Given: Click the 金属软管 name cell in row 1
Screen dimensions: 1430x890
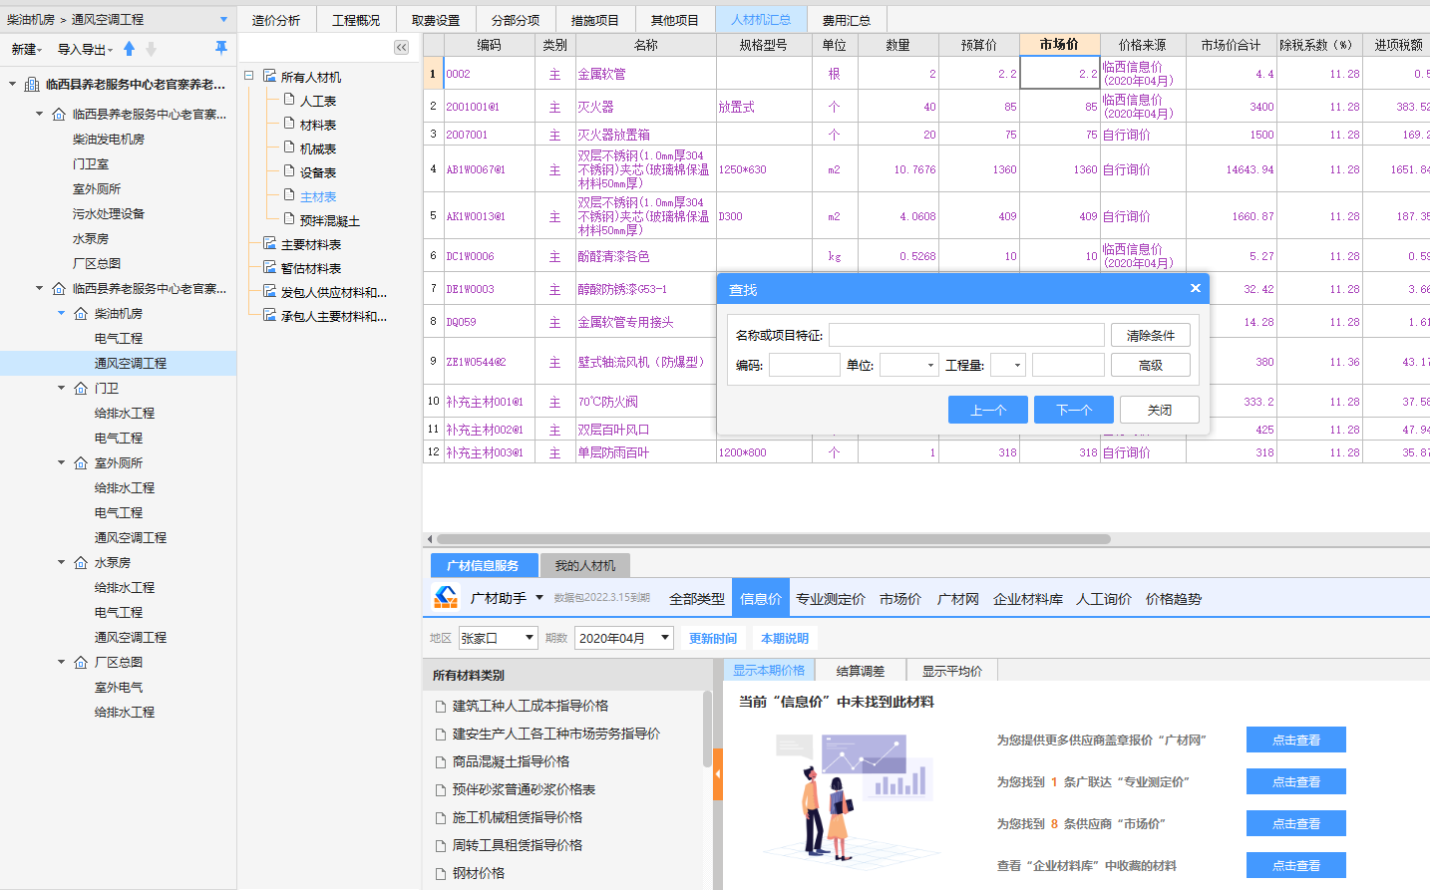Looking at the screenshot, I should pyautogui.click(x=646, y=74).
